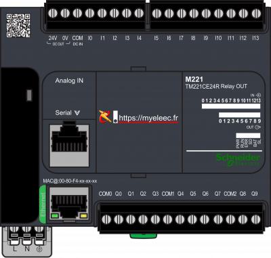
Task: Click the N power terminal label
Action: click(27, 249)
